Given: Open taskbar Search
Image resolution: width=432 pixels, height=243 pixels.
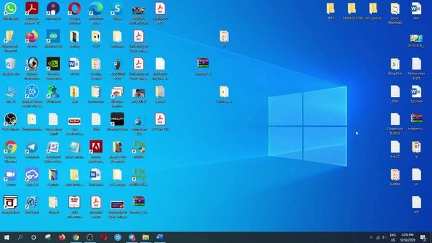Looking at the screenshot, I should 20,237.
